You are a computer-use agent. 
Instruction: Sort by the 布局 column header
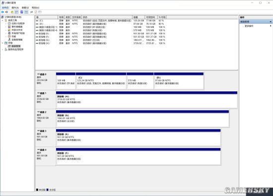[61, 17]
